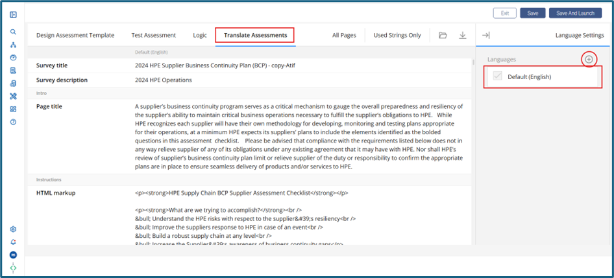Image resolution: width=614 pixels, height=278 pixels.
Task: Click the open folder import icon
Action: [443, 35]
